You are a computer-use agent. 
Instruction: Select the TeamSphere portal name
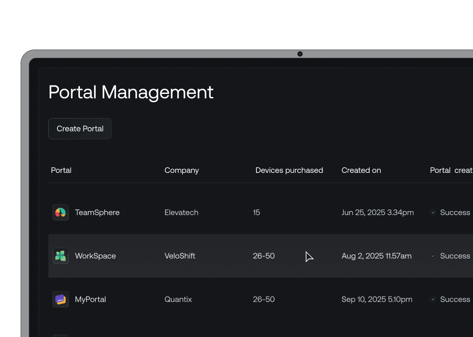(x=97, y=212)
